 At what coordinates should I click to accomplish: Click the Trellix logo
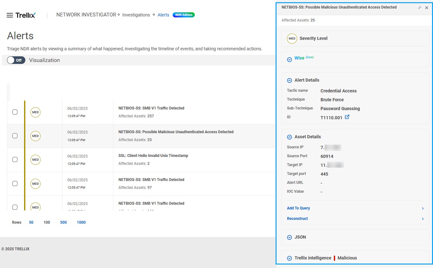coord(26,15)
